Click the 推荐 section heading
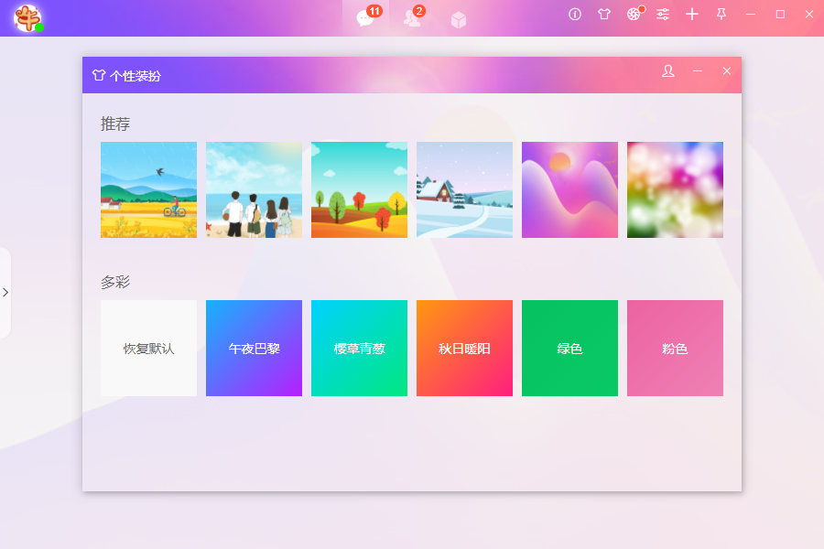 [x=115, y=124]
